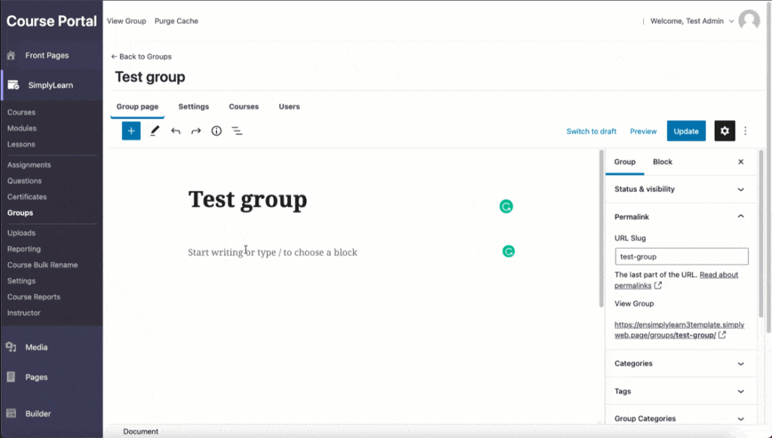The height and width of the screenshot is (438, 772).
Task: Click the Switch to draft link
Action: (591, 131)
